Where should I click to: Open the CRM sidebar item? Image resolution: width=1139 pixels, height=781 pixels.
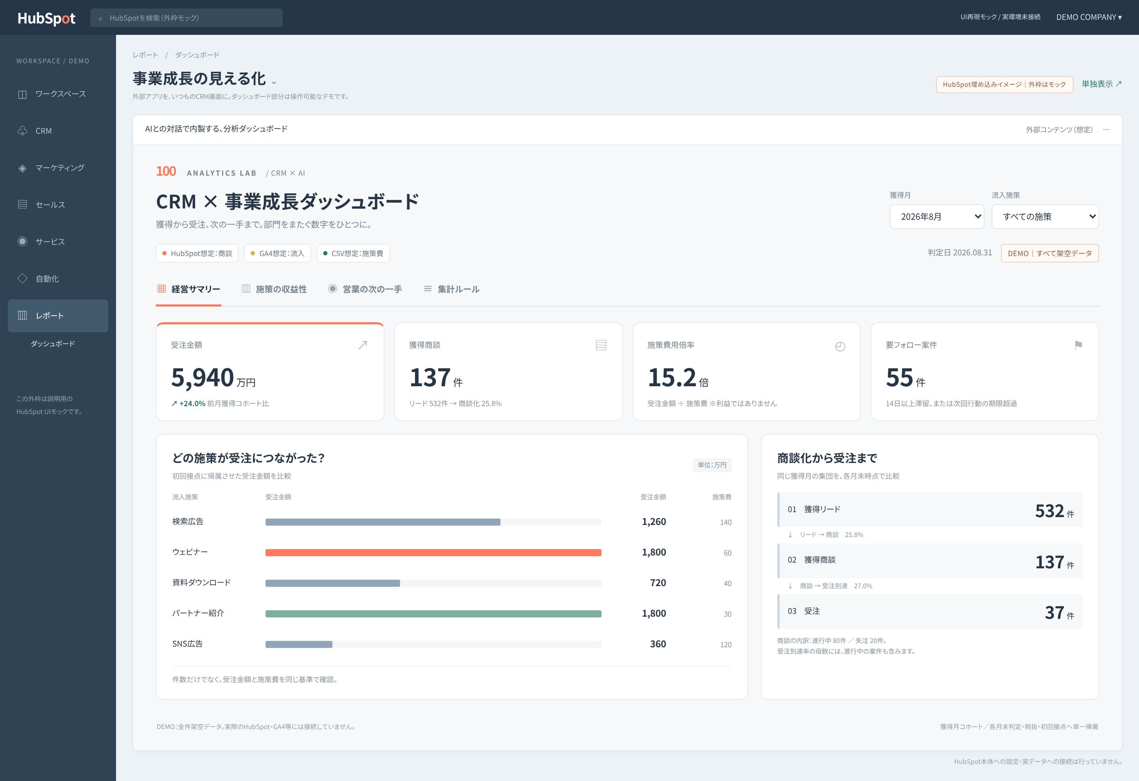pos(58,131)
